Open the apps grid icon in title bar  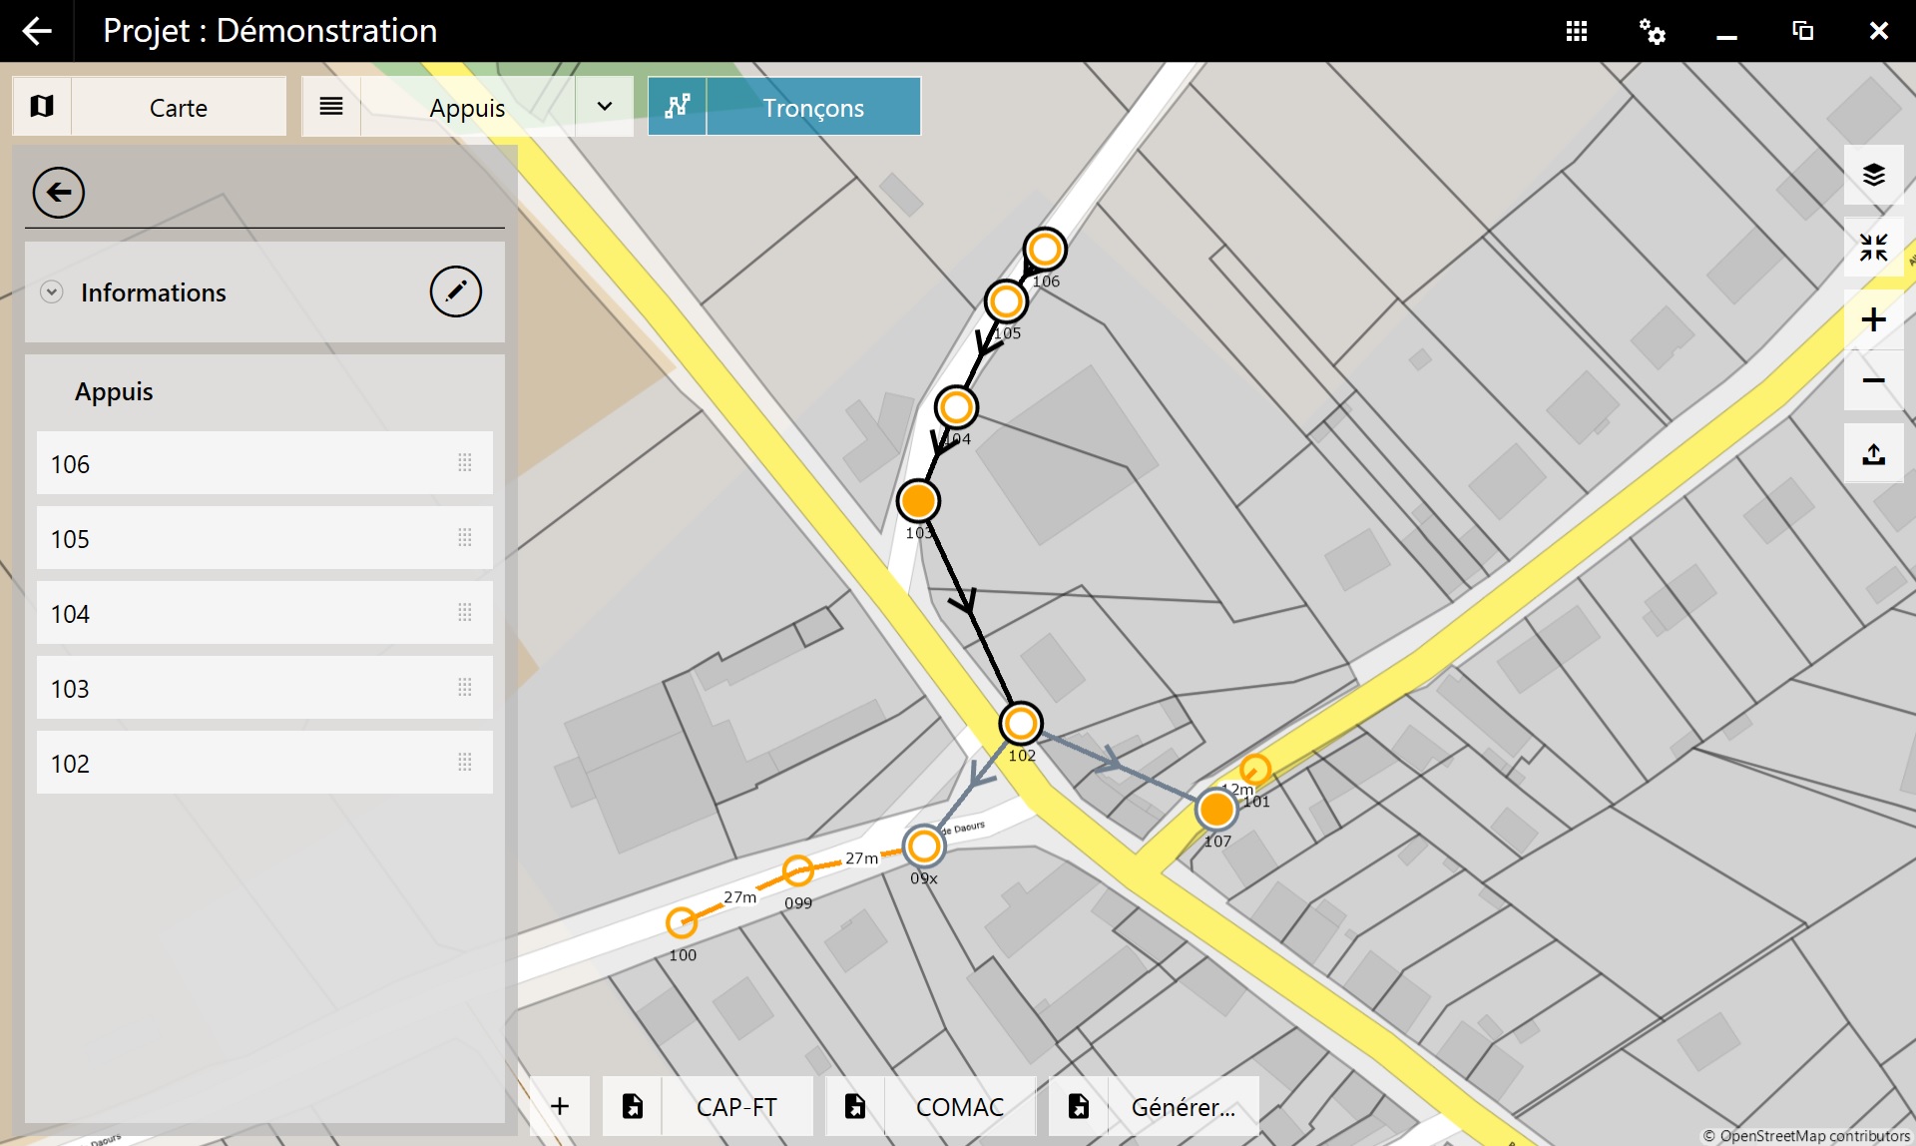tap(1577, 31)
